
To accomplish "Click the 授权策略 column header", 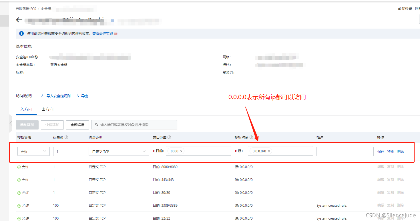I will 24,138.
